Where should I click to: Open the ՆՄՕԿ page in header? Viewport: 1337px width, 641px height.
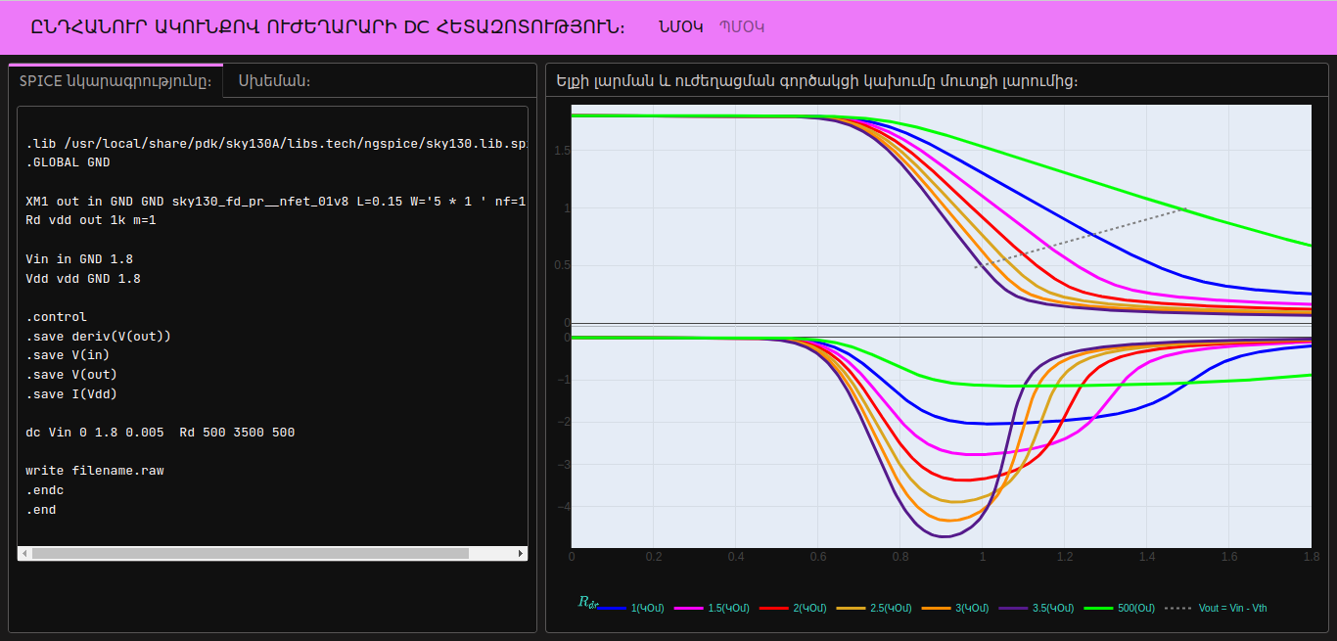[681, 27]
